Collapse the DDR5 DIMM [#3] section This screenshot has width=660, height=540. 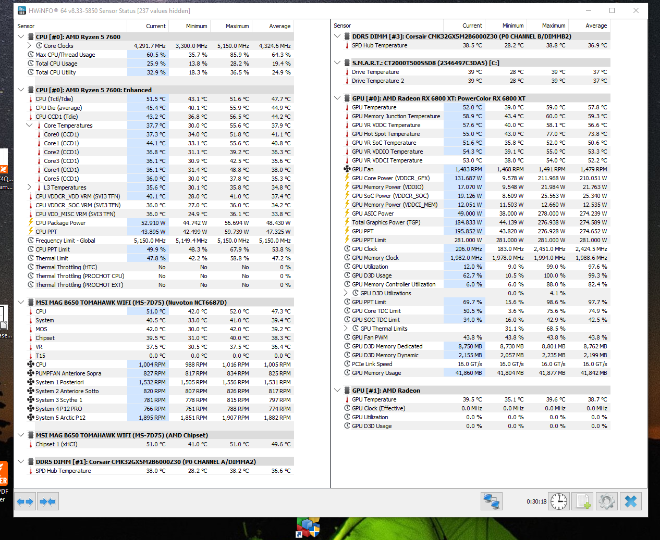[x=337, y=36]
